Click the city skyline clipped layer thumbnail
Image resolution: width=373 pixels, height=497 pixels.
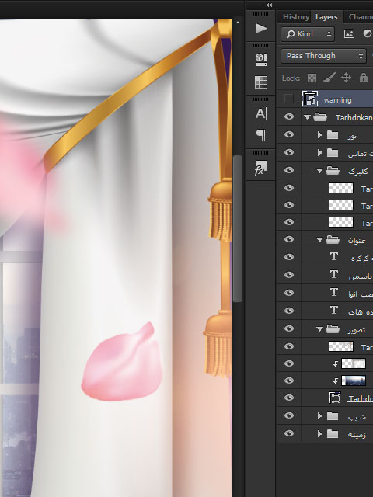[x=354, y=381]
